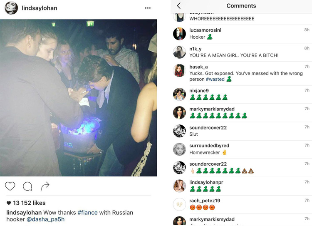Open lucasmorosini's avatar
The height and width of the screenshot is (226, 312).
point(179,34)
